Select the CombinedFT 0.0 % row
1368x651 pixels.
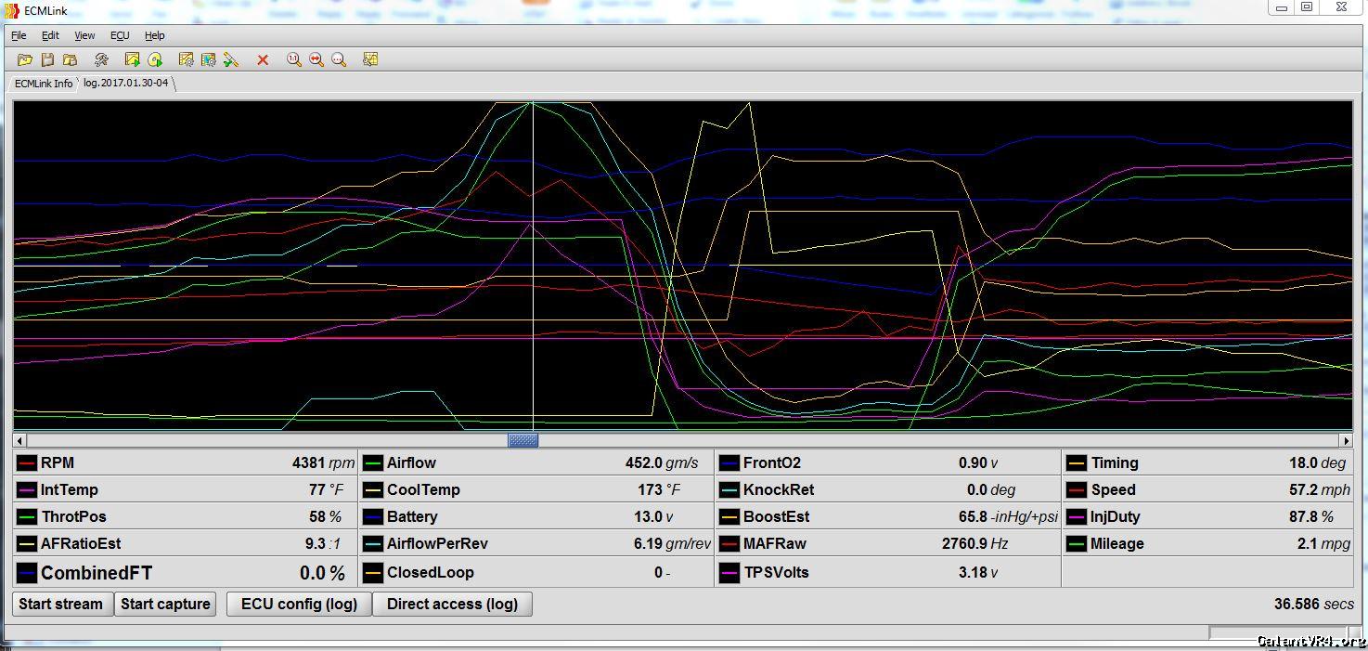pos(186,572)
